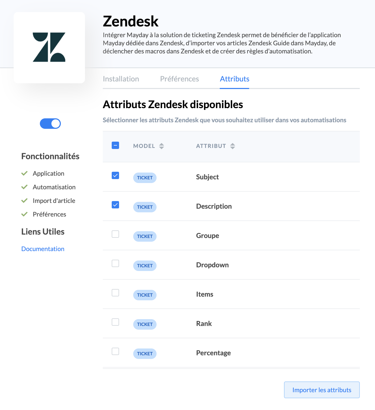Sort table by the Model column arrows

point(162,146)
